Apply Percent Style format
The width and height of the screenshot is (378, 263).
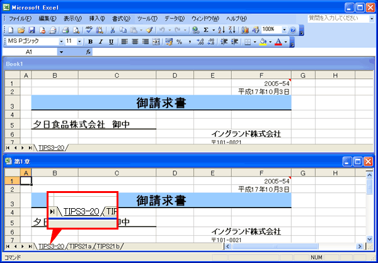179,42
